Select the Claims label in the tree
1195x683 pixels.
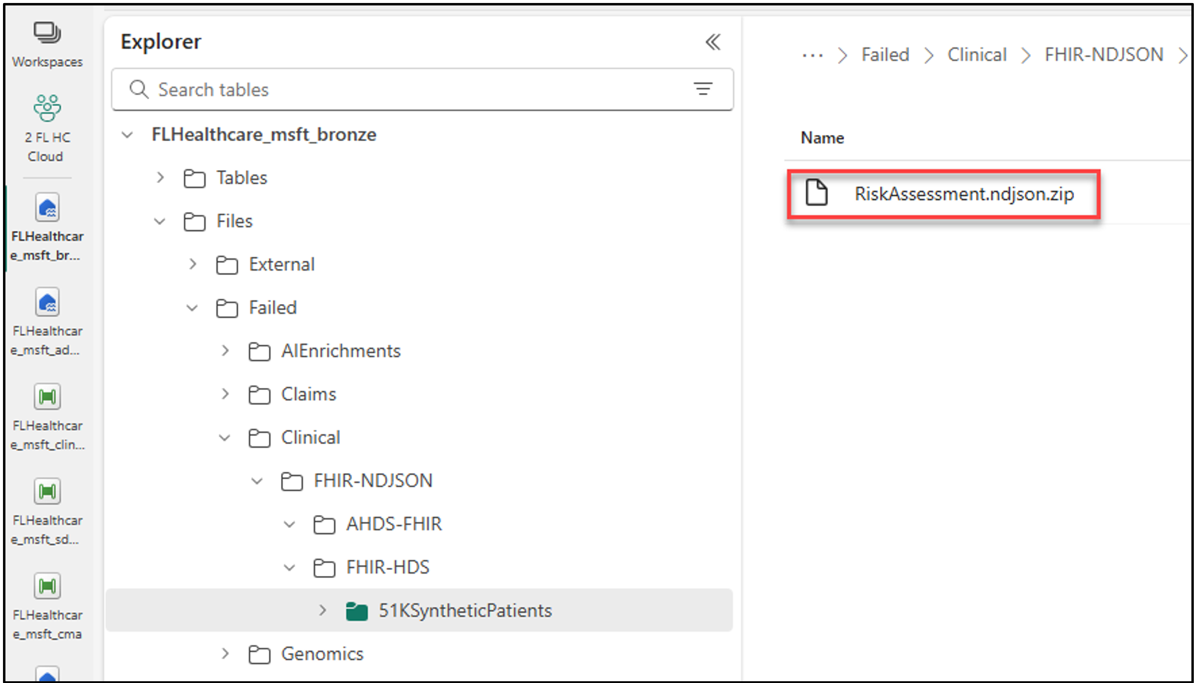pyautogui.click(x=308, y=394)
